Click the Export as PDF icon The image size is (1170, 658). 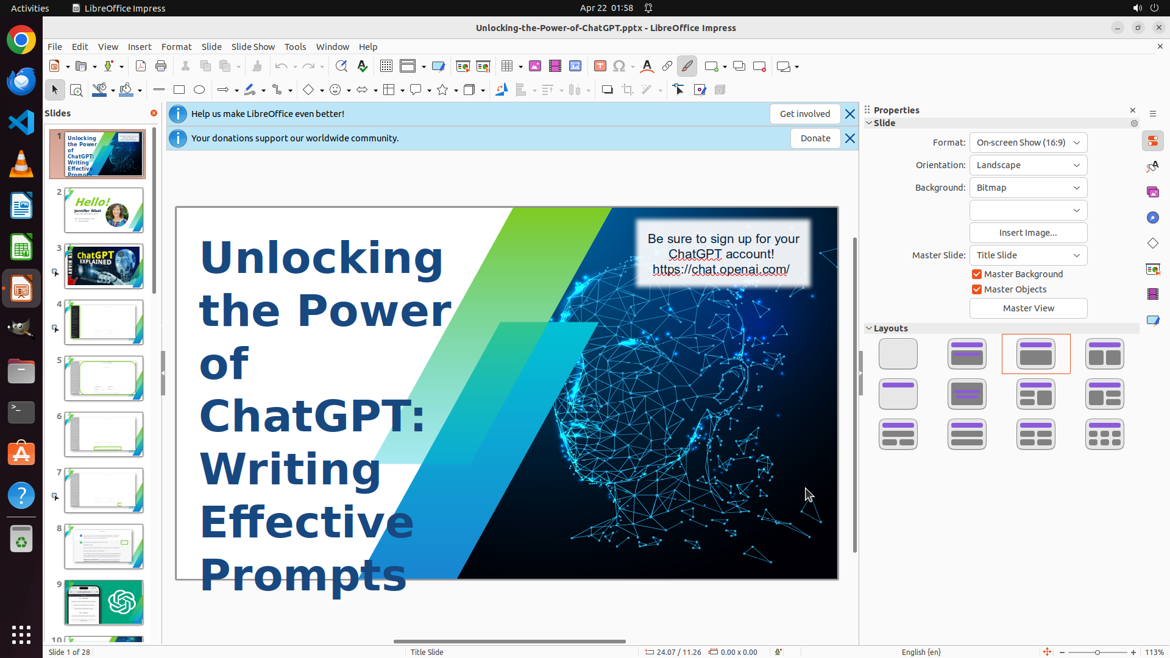coord(141,66)
